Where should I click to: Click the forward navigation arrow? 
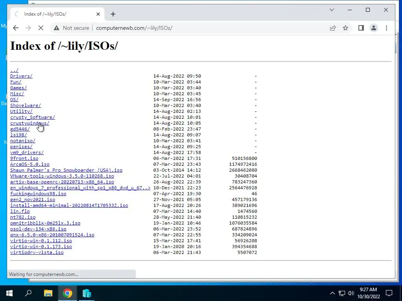[x=28, y=28]
